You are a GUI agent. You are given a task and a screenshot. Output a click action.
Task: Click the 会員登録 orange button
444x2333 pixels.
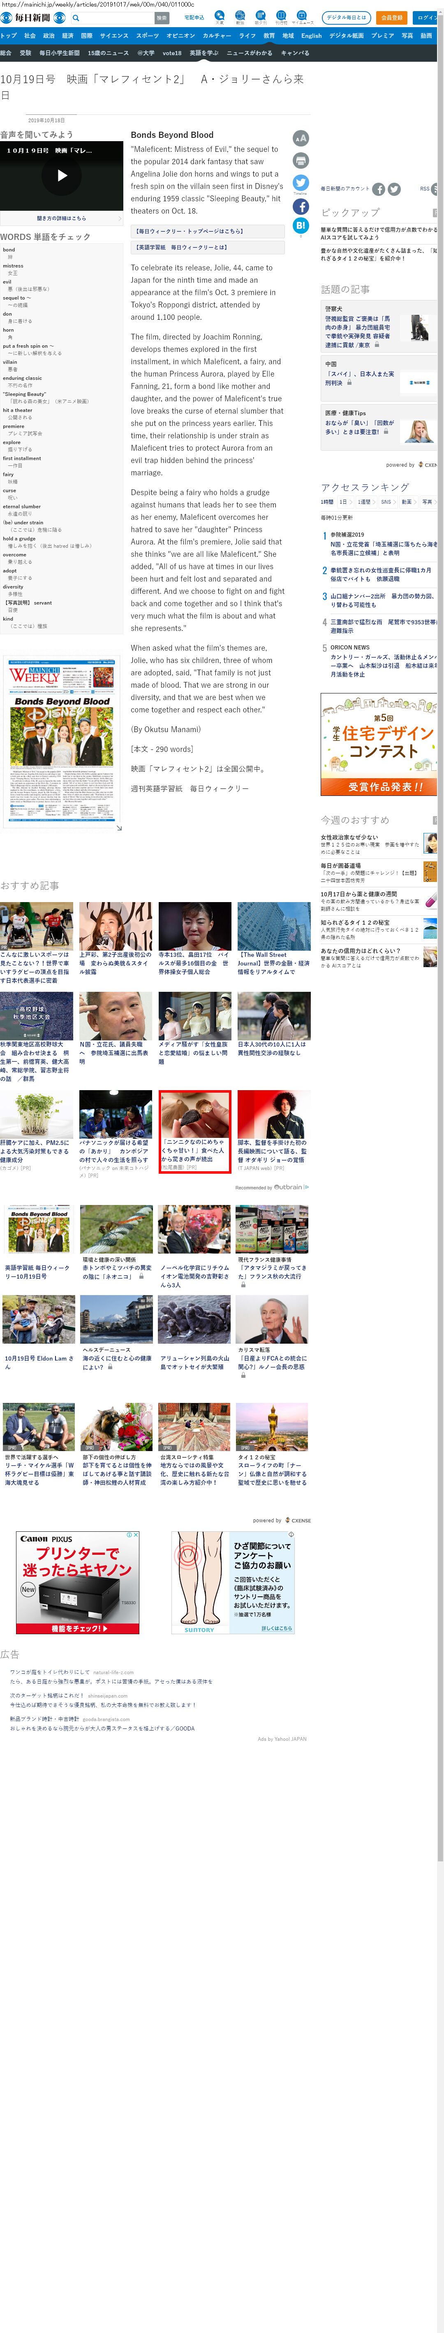click(391, 17)
